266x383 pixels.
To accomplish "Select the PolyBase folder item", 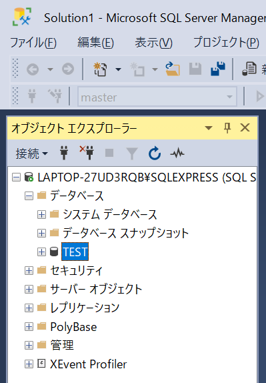I will 73,327.
